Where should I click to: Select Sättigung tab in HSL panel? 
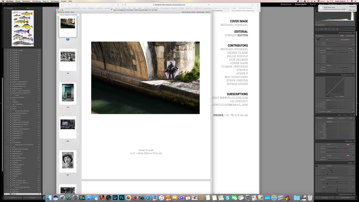pos(330,118)
